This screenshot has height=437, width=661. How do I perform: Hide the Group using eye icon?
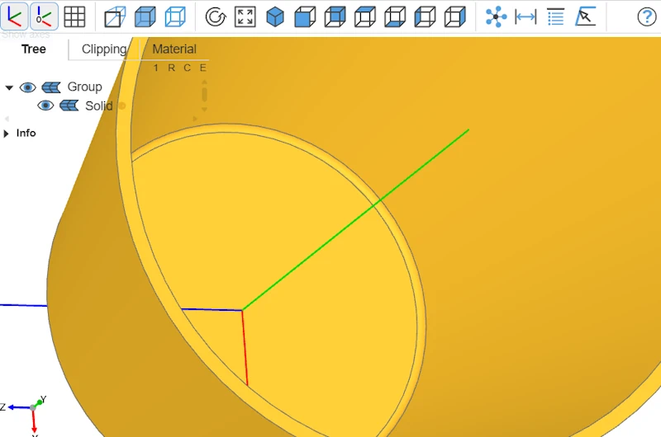pyautogui.click(x=28, y=87)
